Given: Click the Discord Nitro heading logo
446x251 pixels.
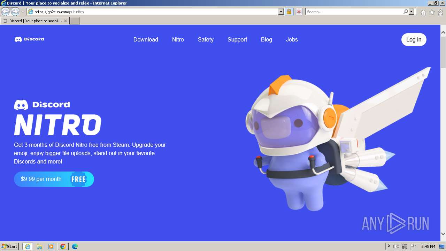Looking at the screenshot, I should tap(57, 118).
